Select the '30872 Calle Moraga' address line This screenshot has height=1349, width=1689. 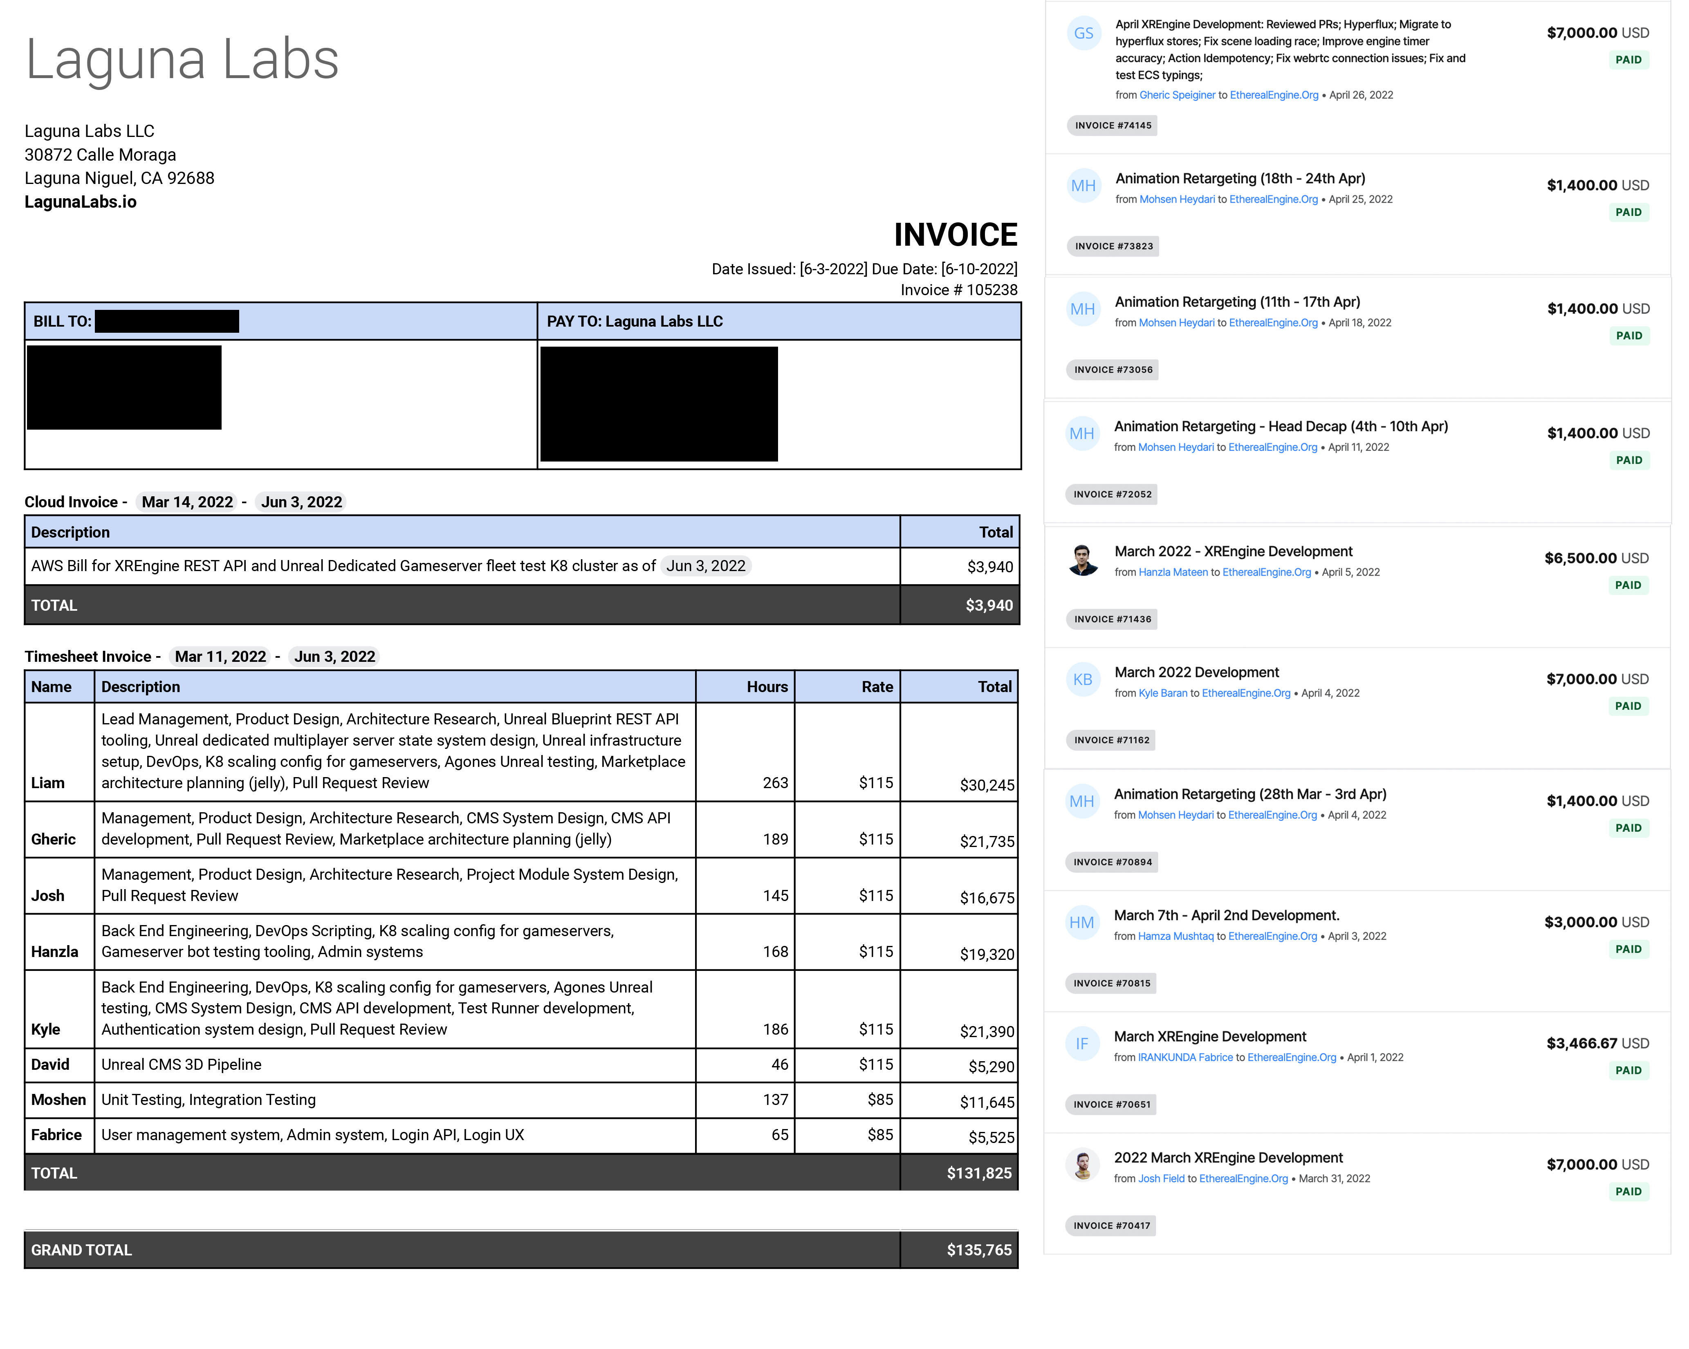click(100, 155)
